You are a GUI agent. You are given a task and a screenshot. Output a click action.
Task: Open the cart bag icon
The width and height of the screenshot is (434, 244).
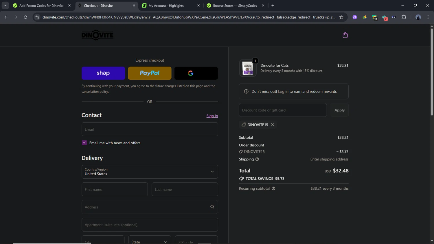[345, 35]
